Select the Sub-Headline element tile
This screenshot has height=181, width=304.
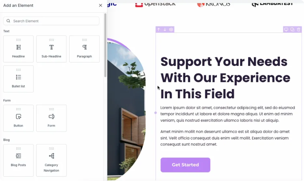[x=51, y=49]
